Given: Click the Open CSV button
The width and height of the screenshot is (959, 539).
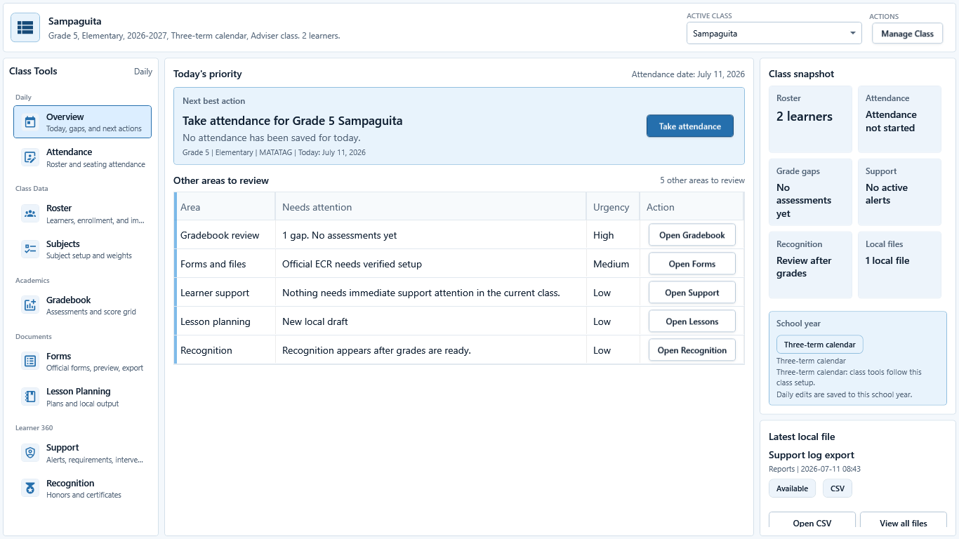Looking at the screenshot, I should (x=812, y=521).
